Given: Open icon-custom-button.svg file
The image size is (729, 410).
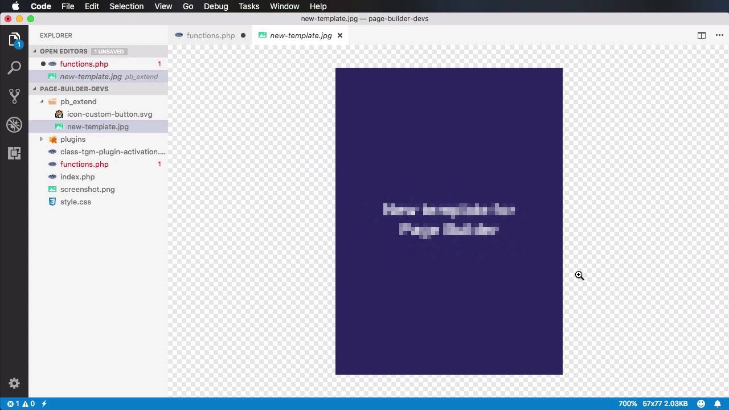Looking at the screenshot, I should point(98,114).
